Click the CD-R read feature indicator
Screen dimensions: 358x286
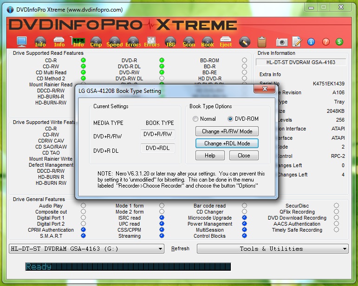(83, 60)
